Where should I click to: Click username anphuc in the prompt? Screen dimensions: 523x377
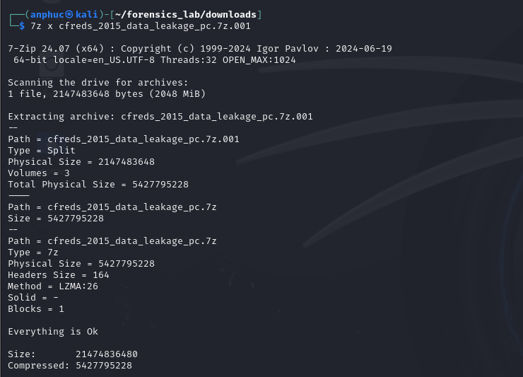click(47, 15)
